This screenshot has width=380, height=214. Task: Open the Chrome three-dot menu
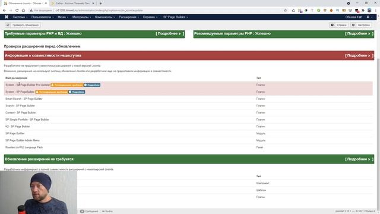[376, 11]
